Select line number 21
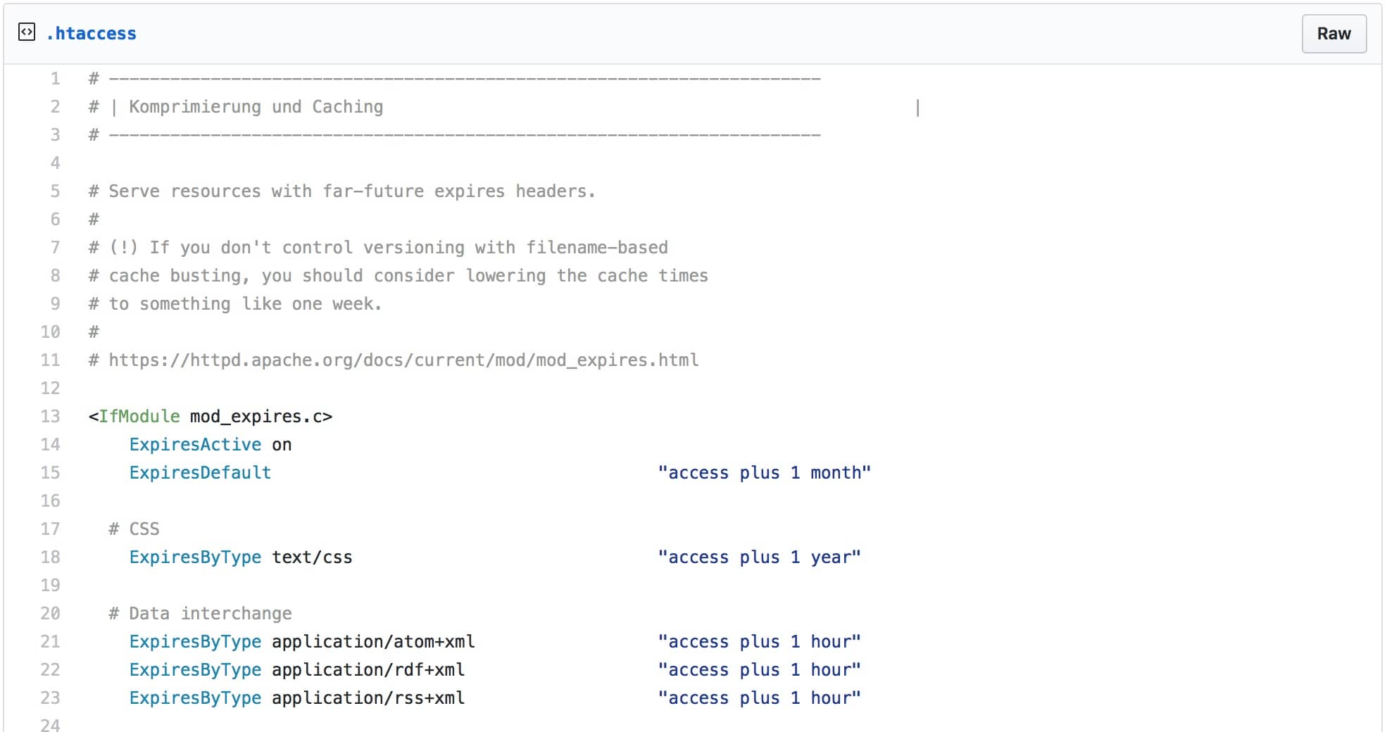This screenshot has width=1387, height=732. pyautogui.click(x=51, y=642)
